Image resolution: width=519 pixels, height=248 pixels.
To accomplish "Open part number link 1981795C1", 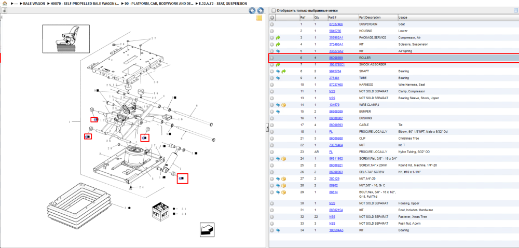I will click(x=337, y=64).
